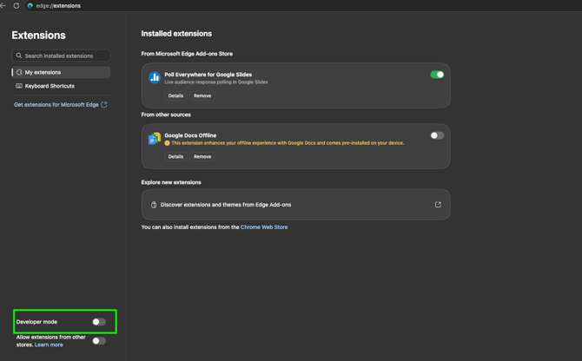This screenshot has width=582, height=361.
Task: Click the Poll Everywhere extension icon
Action: click(155, 77)
